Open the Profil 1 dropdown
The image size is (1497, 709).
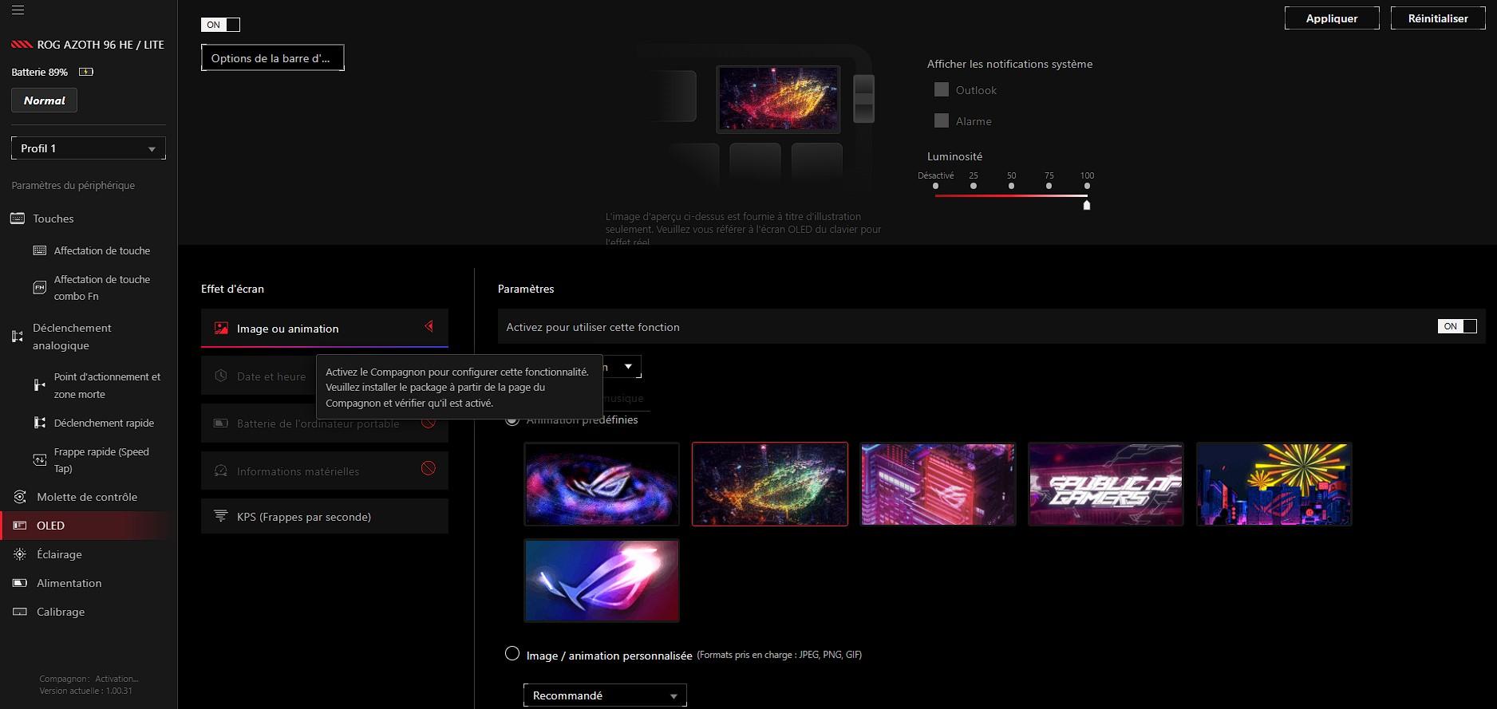[89, 148]
